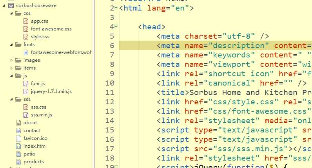Collapse the fonts folder arrow
Screen dimensions: 312x168
tap(11, 45)
